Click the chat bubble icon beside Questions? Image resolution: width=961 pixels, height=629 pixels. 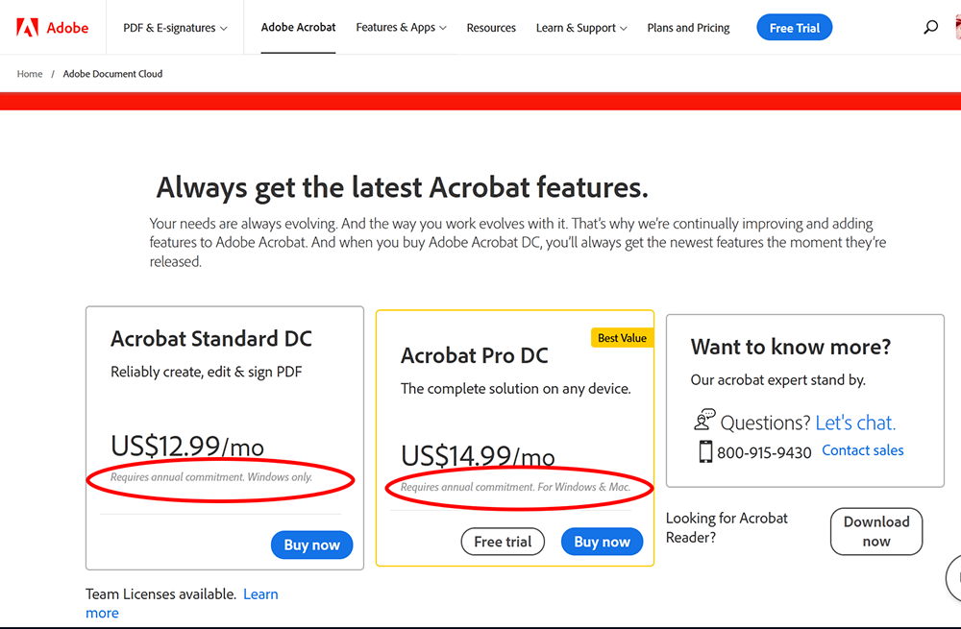[704, 420]
